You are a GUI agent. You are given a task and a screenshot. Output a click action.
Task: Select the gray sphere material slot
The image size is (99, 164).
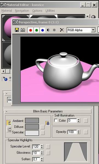(x=7, y=55)
